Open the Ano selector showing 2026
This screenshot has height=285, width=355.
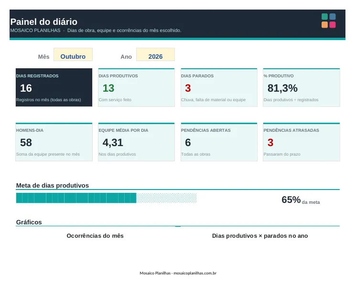point(155,54)
